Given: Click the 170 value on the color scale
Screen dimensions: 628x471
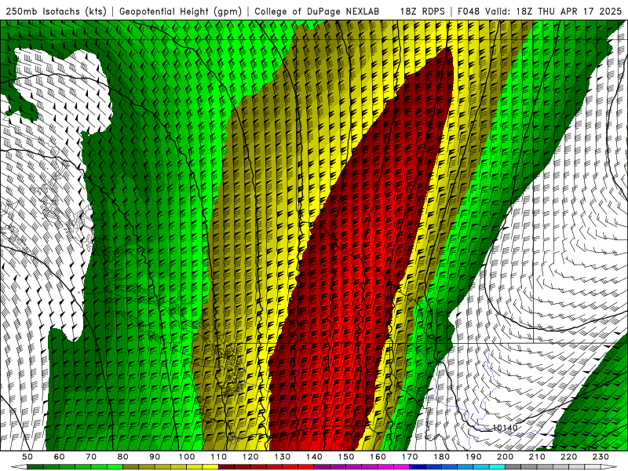Looking at the screenshot, I should click(x=410, y=457).
